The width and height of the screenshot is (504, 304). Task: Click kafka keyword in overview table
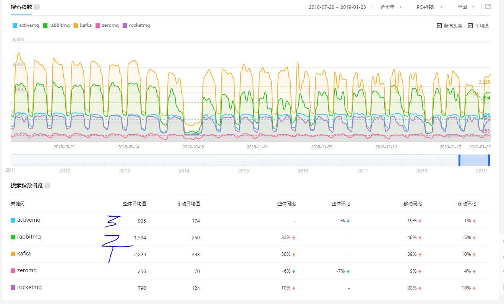[24, 254]
